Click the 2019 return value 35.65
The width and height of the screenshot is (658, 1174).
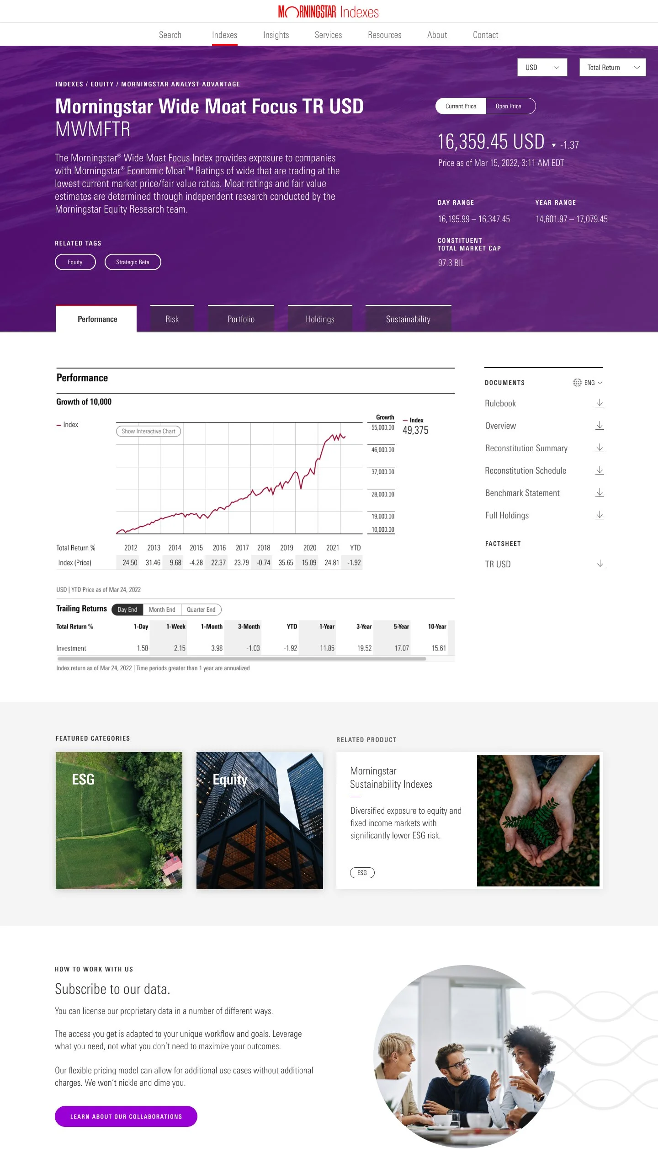[286, 562]
